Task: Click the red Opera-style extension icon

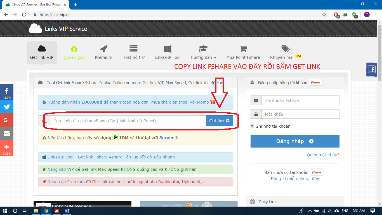Action: coord(337,15)
